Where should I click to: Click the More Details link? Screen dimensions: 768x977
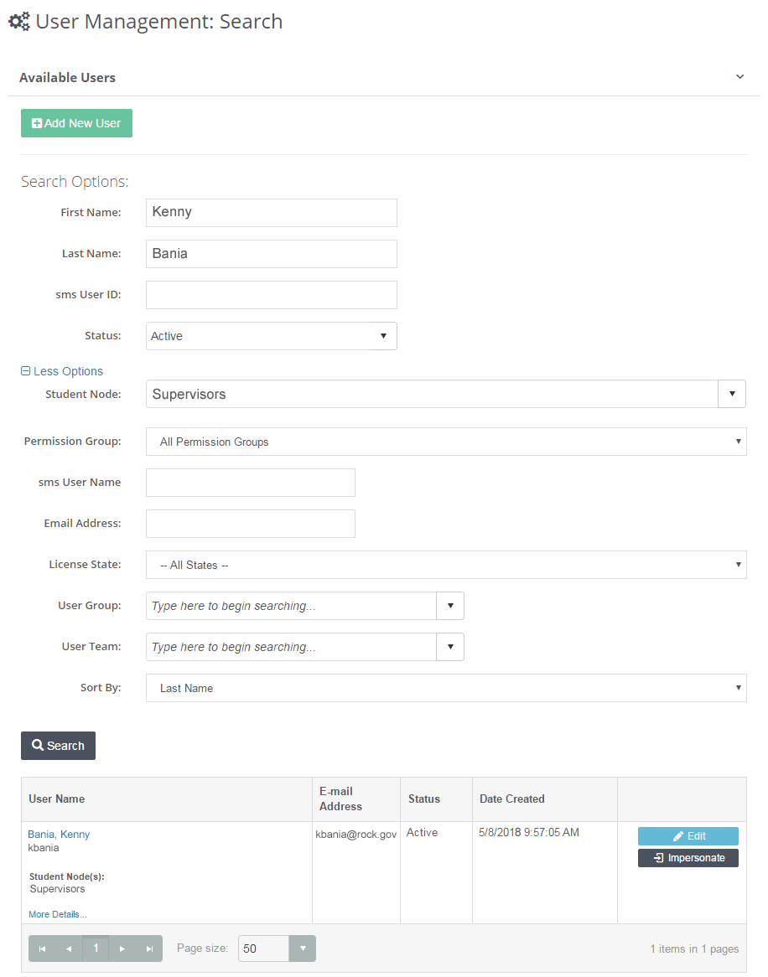(56, 913)
